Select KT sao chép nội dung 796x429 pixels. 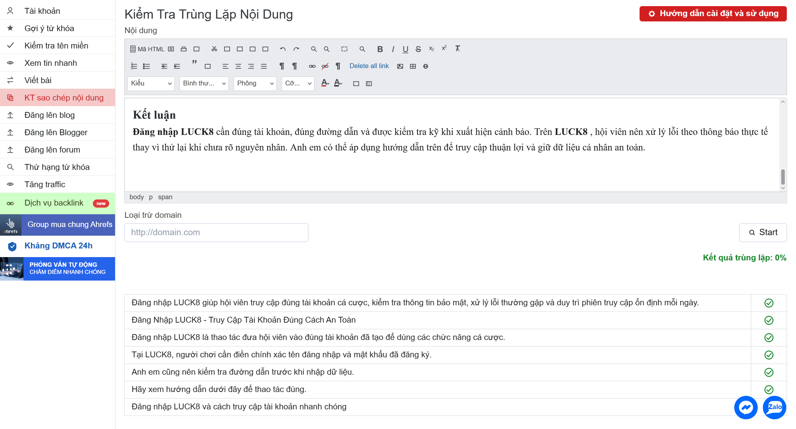coord(57,98)
